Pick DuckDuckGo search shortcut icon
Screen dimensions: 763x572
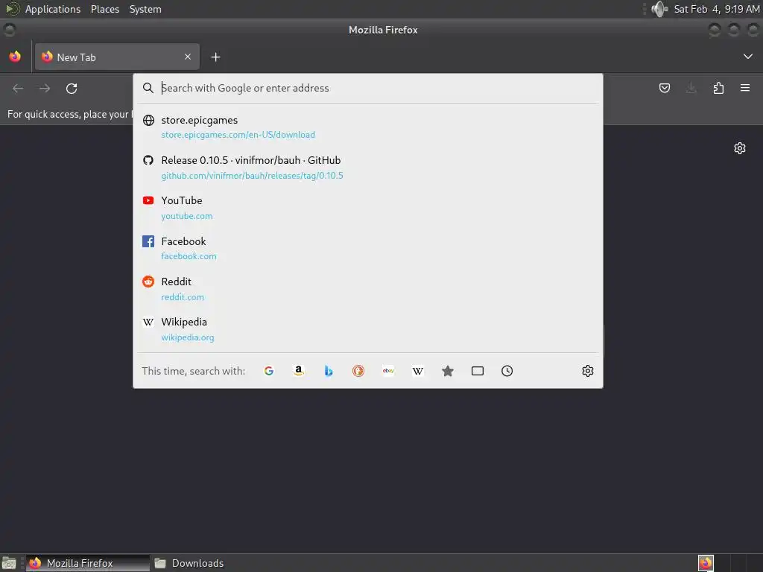358,371
